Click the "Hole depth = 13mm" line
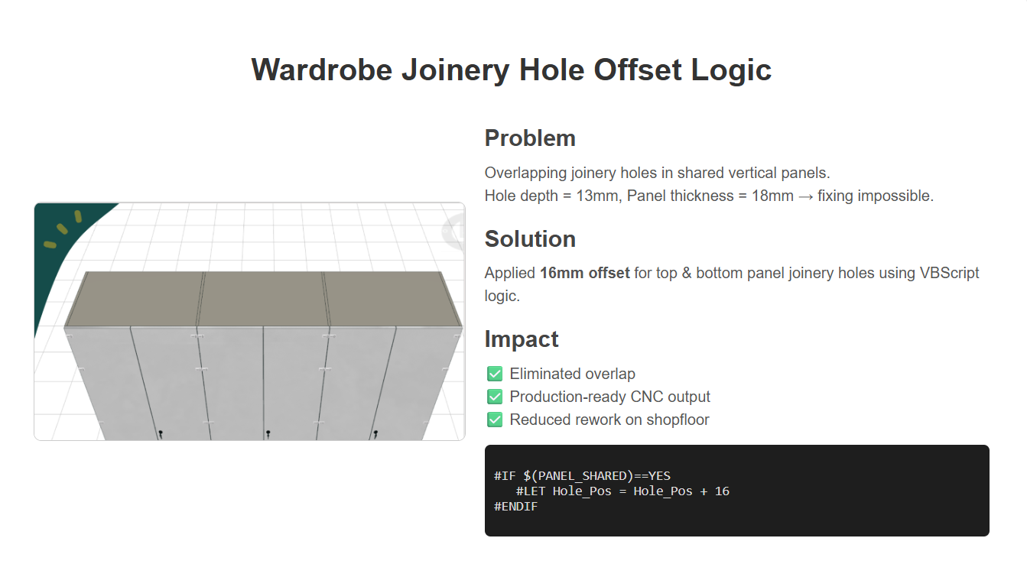The image size is (1027, 564). [709, 196]
